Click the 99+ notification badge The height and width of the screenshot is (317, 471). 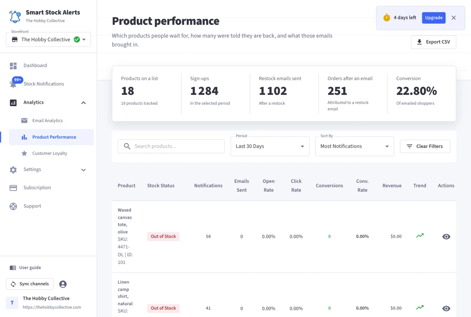coord(18,80)
